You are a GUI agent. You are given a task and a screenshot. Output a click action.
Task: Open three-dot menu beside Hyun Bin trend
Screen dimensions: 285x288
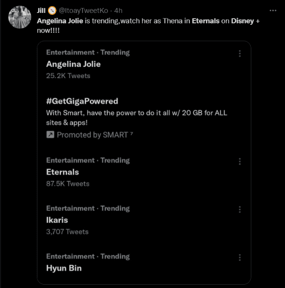(x=240, y=258)
